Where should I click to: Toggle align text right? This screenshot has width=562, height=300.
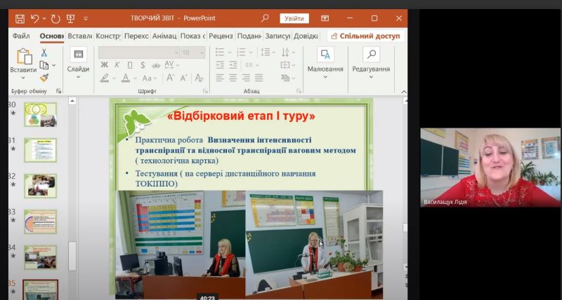pyautogui.click(x=246, y=78)
